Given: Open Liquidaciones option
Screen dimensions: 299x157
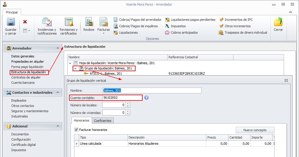Looking at the screenshot, I should [x=126, y=33].
